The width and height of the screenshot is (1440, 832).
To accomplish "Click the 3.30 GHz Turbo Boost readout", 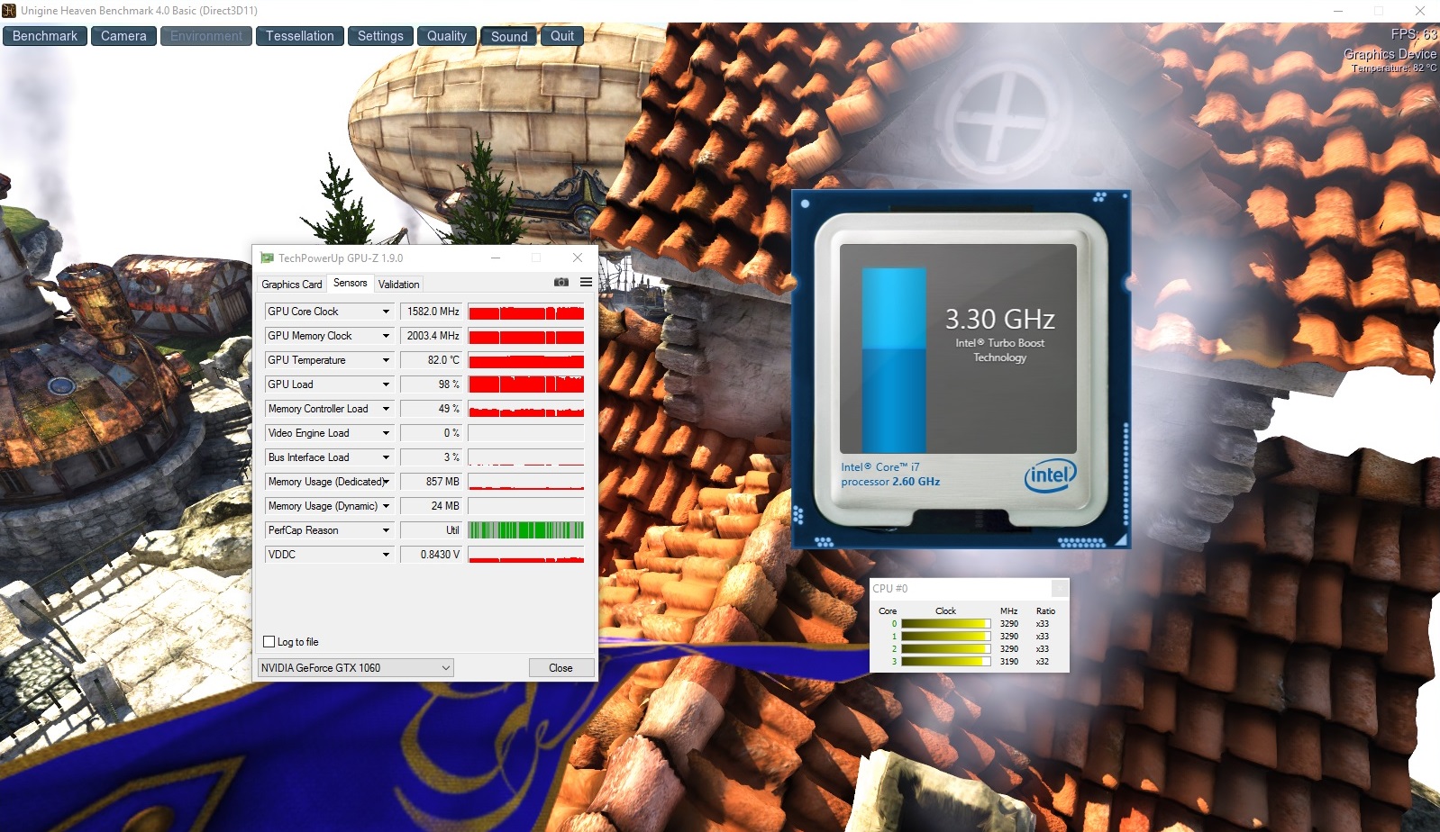I will tap(999, 320).
